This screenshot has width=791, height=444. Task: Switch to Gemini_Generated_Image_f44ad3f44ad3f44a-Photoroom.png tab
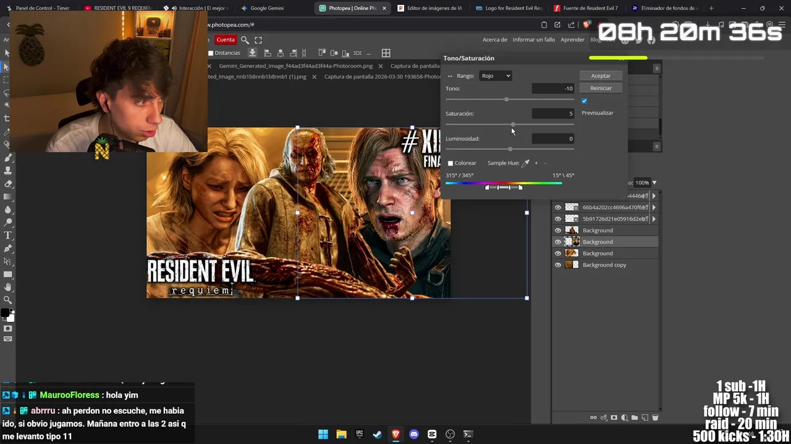tap(295, 66)
